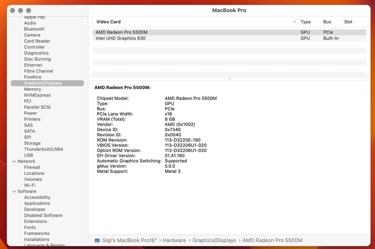This screenshot has height=249, width=375.
Task: Open Bluetooth in the sidebar
Action: (x=34, y=29)
